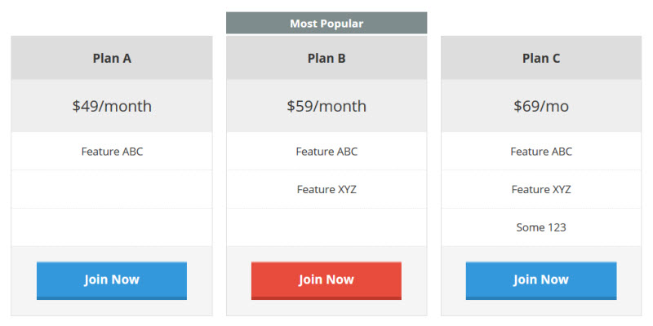
Task: Click the empty third feature row in Plan A
Action: pyautogui.click(x=112, y=227)
